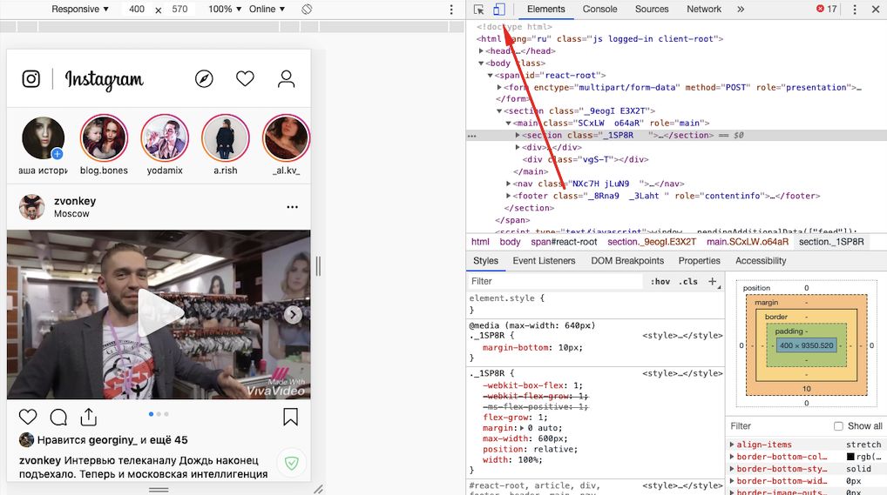Save the post with the bookmark icon
The image size is (887, 495).
pyautogui.click(x=290, y=417)
